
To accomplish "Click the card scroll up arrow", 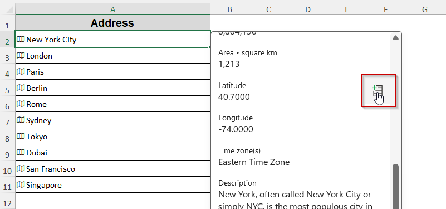I will point(395,38).
